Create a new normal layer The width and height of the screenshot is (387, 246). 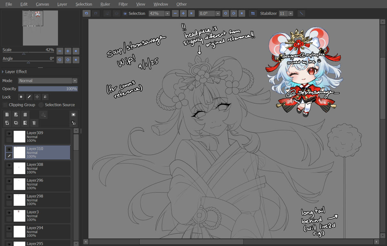7,115
